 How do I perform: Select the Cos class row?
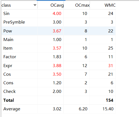tap(59, 74)
